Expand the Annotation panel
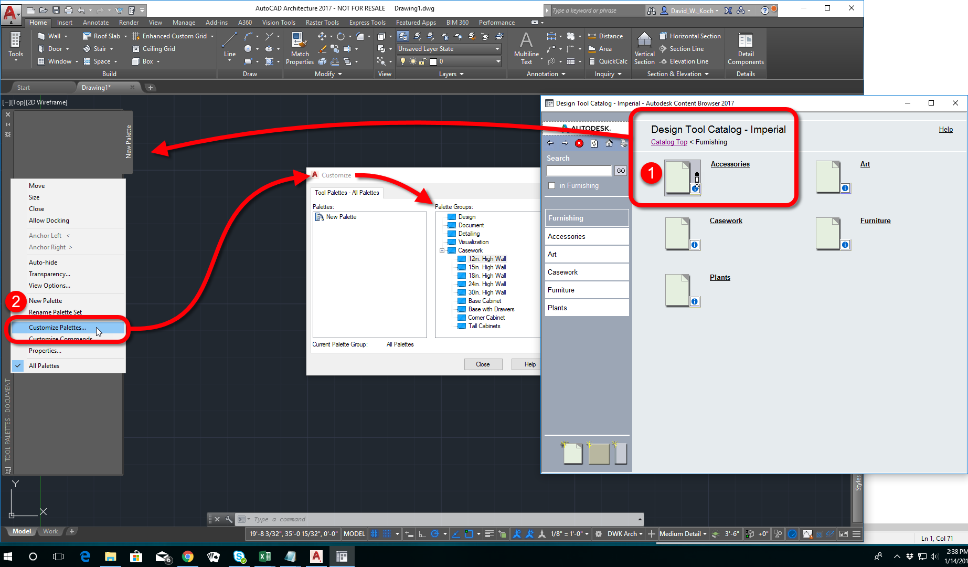Image resolution: width=968 pixels, height=567 pixels. coord(546,74)
